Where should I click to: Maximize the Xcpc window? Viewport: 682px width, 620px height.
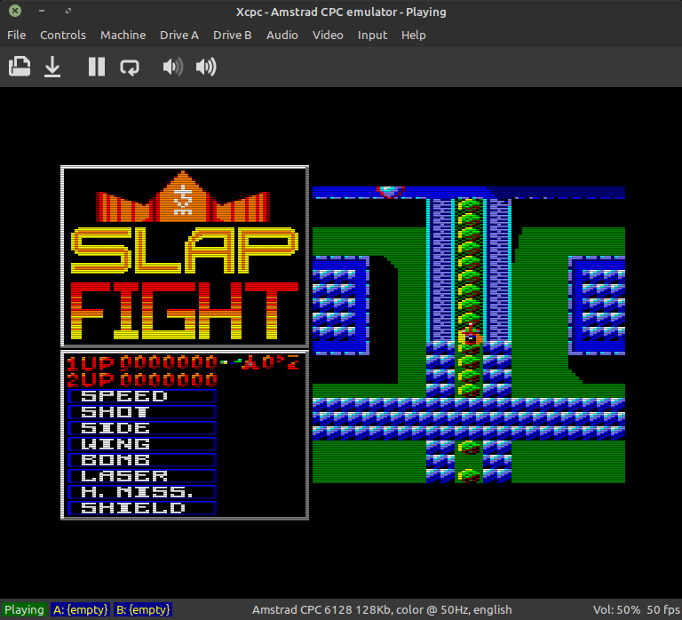tap(68, 11)
